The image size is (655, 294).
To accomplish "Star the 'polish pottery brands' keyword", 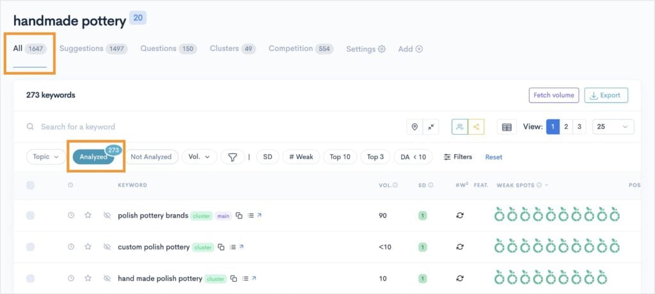I will pyautogui.click(x=89, y=215).
